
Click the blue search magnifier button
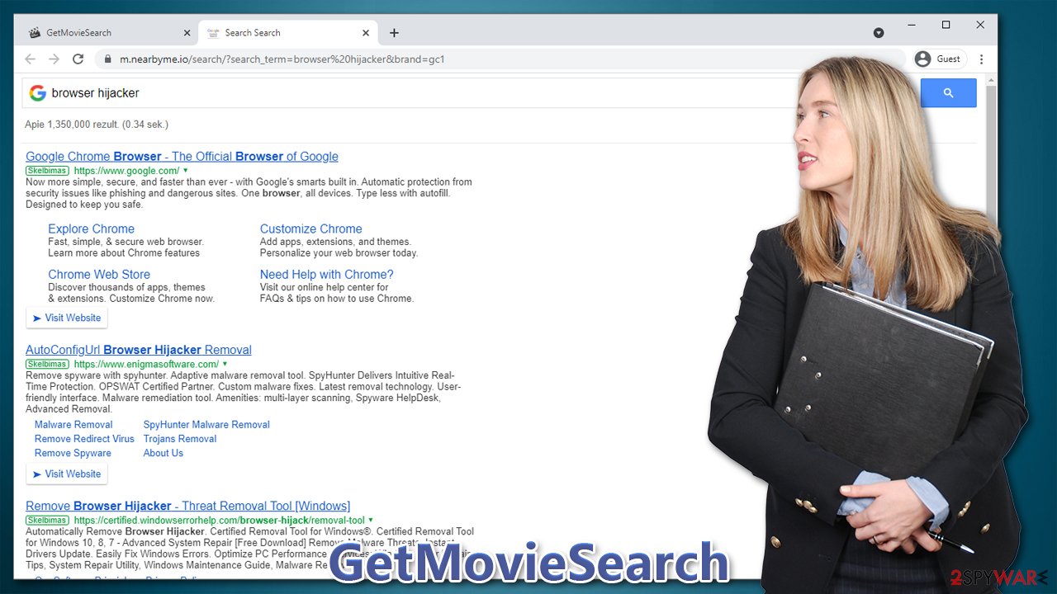[948, 93]
